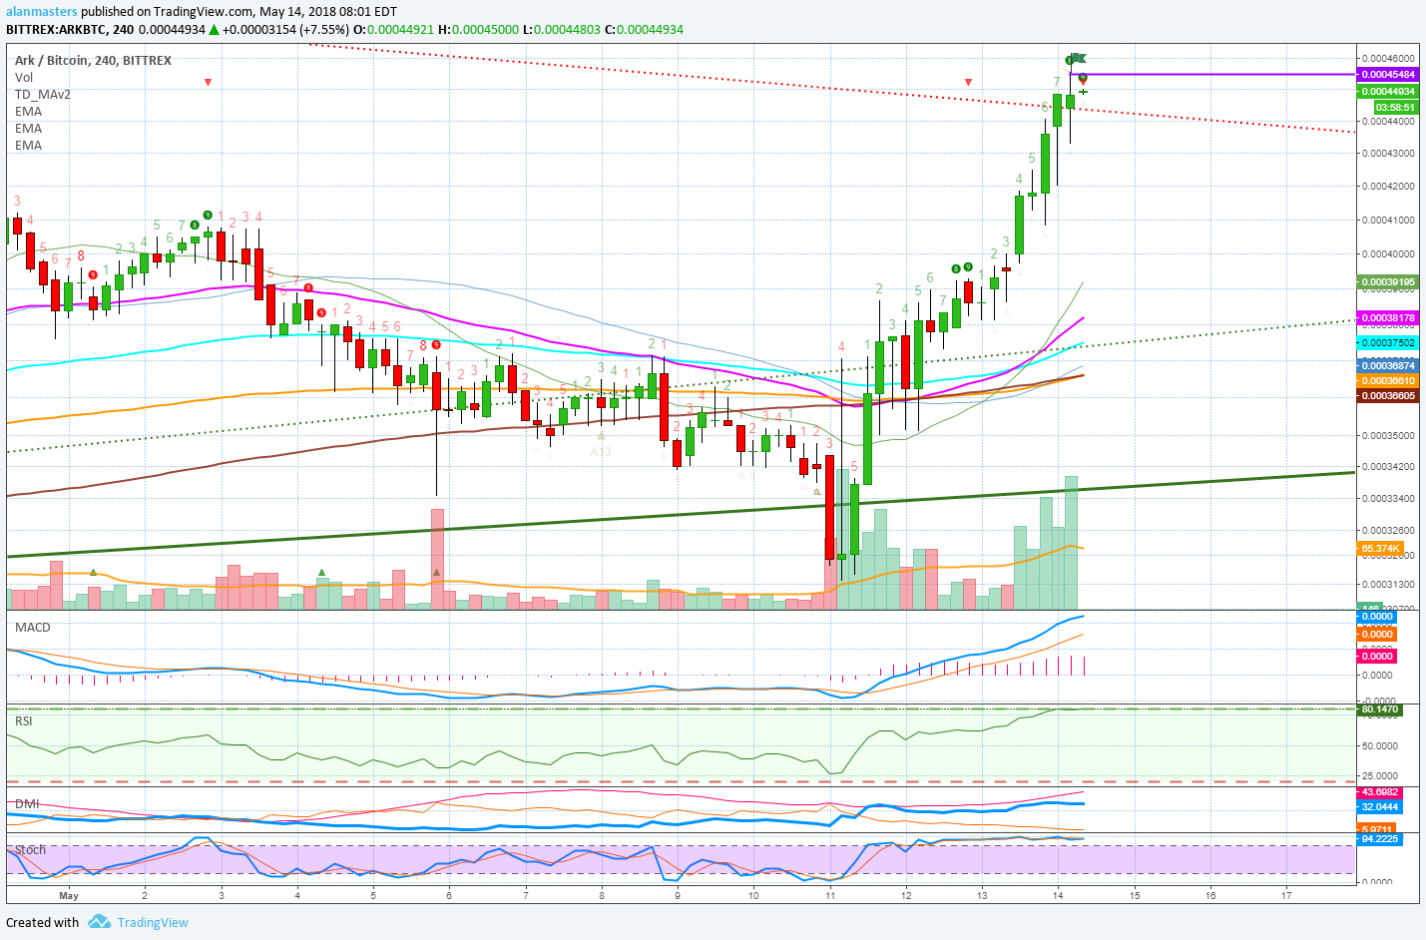Click the blue 0.0000 MACD value label
Screen dimensions: 1426x940
[x=1377, y=616]
